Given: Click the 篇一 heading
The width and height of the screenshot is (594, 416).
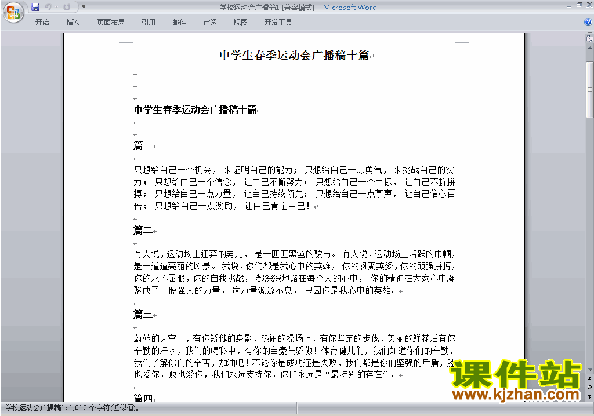Looking at the screenshot, I should tap(143, 145).
